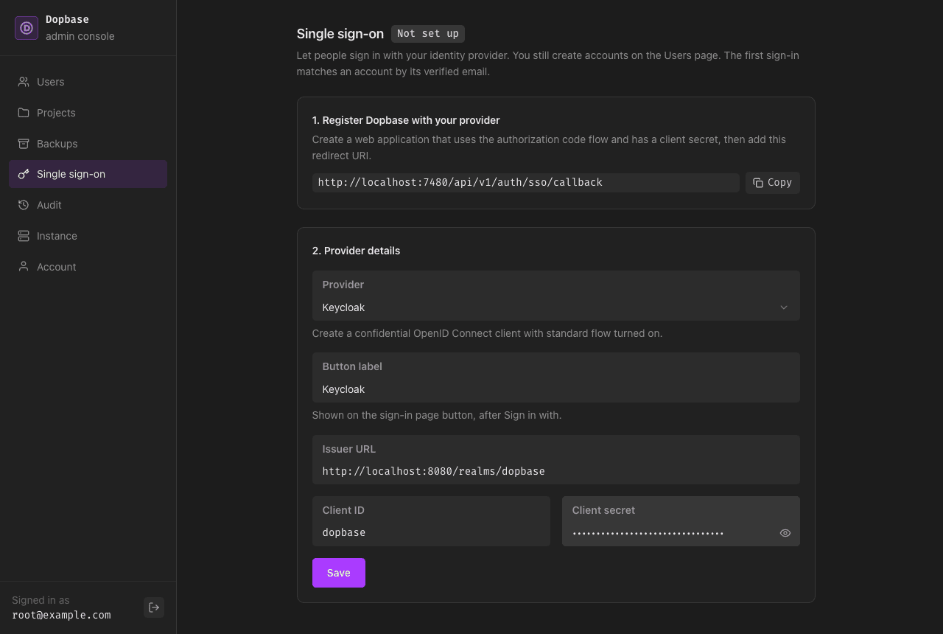The height and width of the screenshot is (634, 943).
Task: Select Single sign-on in the sidebar
Action: tap(88, 174)
